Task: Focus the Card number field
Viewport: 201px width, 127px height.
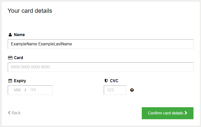Action: 101,67
